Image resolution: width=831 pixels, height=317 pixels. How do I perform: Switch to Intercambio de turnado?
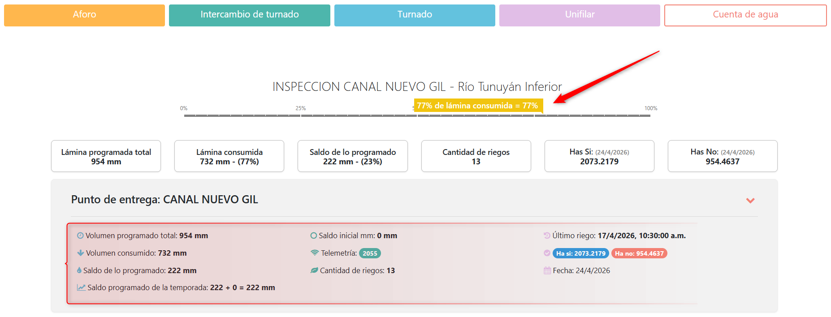coord(249,15)
